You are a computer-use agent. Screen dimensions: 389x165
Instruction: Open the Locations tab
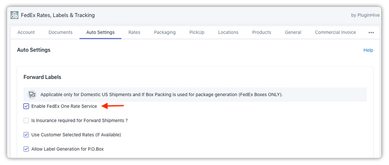[x=228, y=32]
